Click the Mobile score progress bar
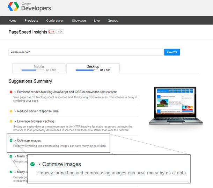The height and width of the screenshot is (188, 213). pyautogui.click(x=33, y=70)
